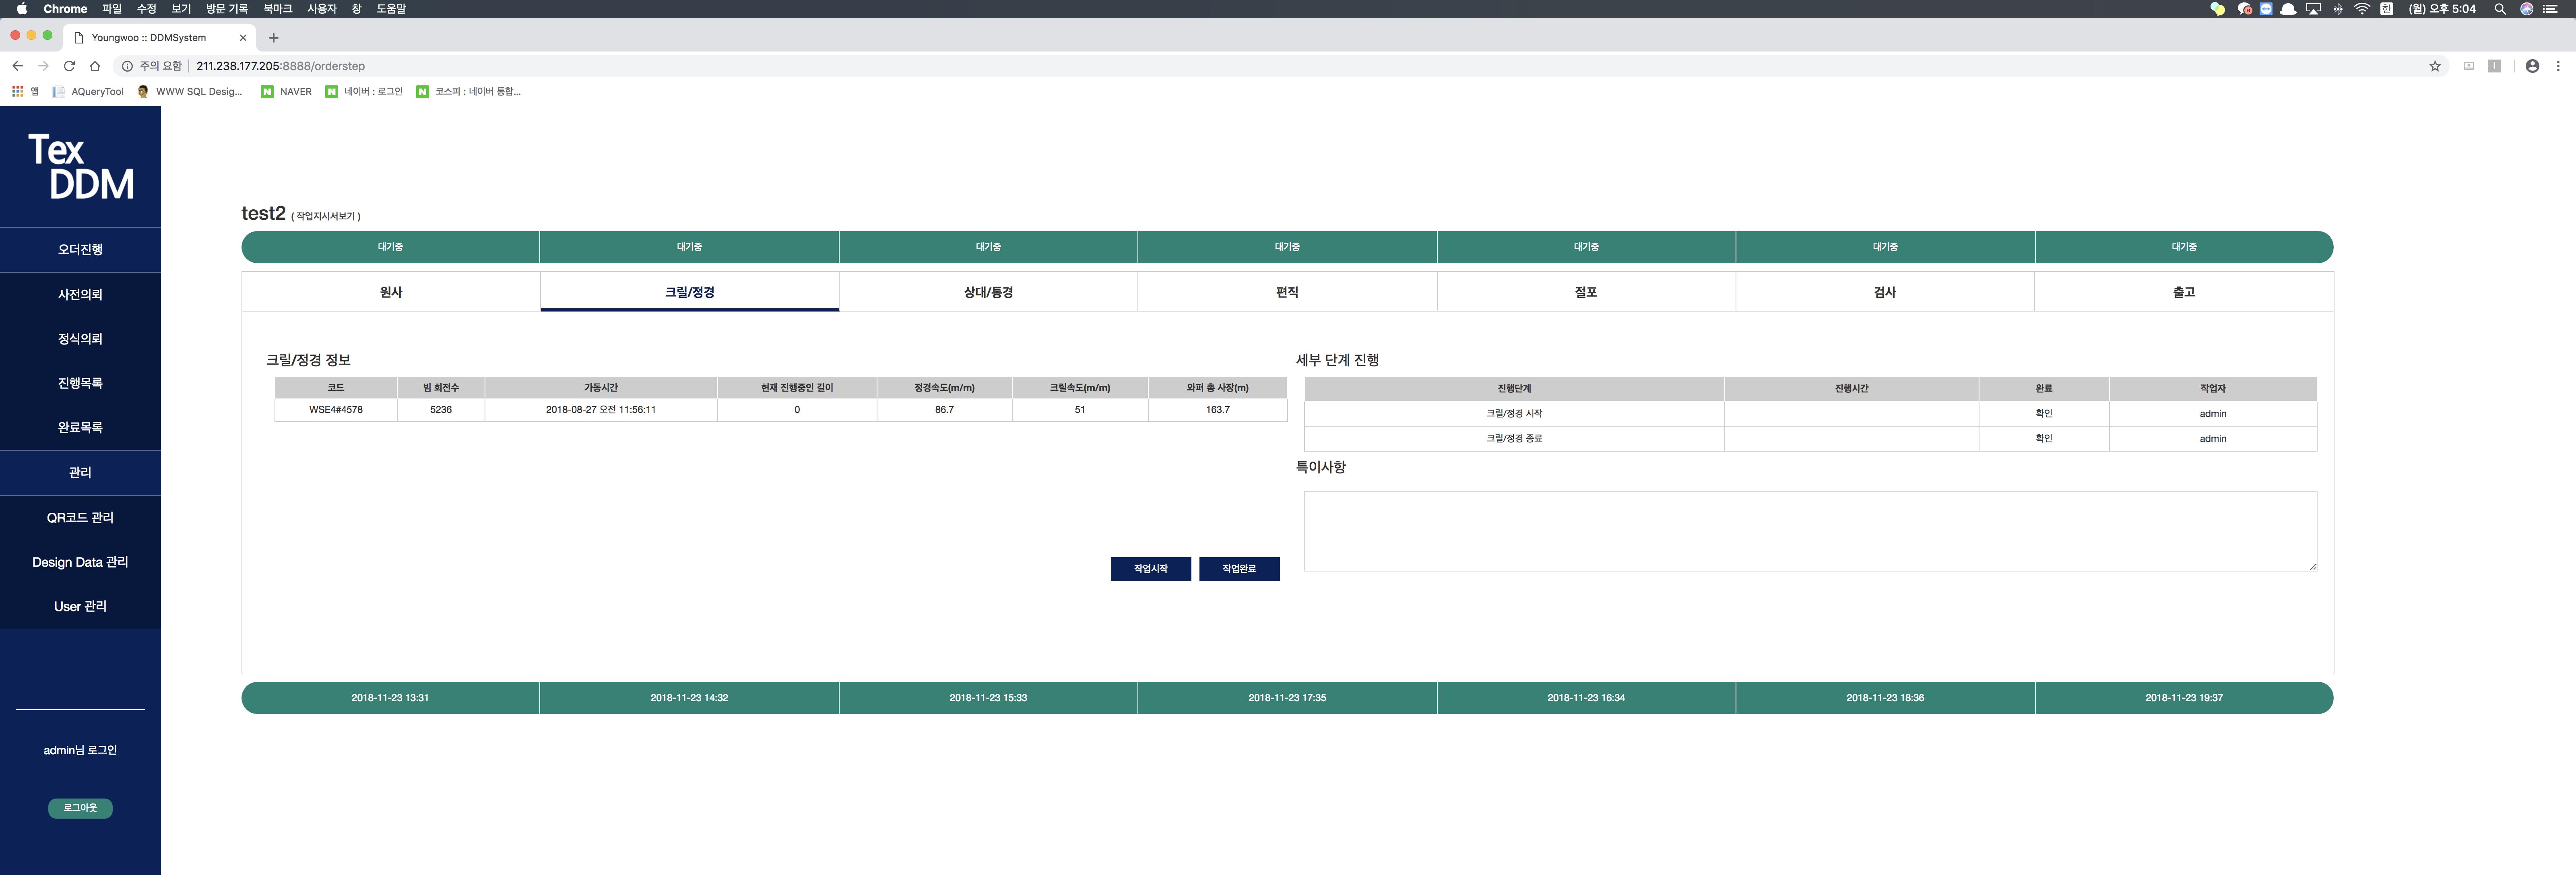Open the 검사 tab
Screen dimensions: 2576x875
pyautogui.click(x=1884, y=292)
